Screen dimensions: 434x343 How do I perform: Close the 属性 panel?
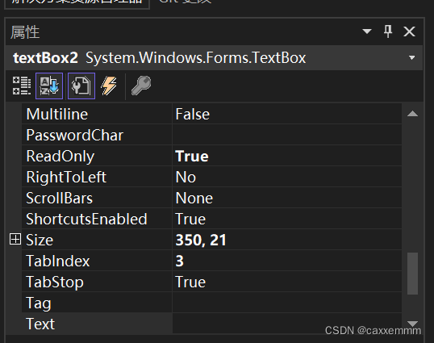pos(409,31)
